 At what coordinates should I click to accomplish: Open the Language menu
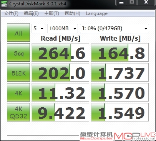96,13
